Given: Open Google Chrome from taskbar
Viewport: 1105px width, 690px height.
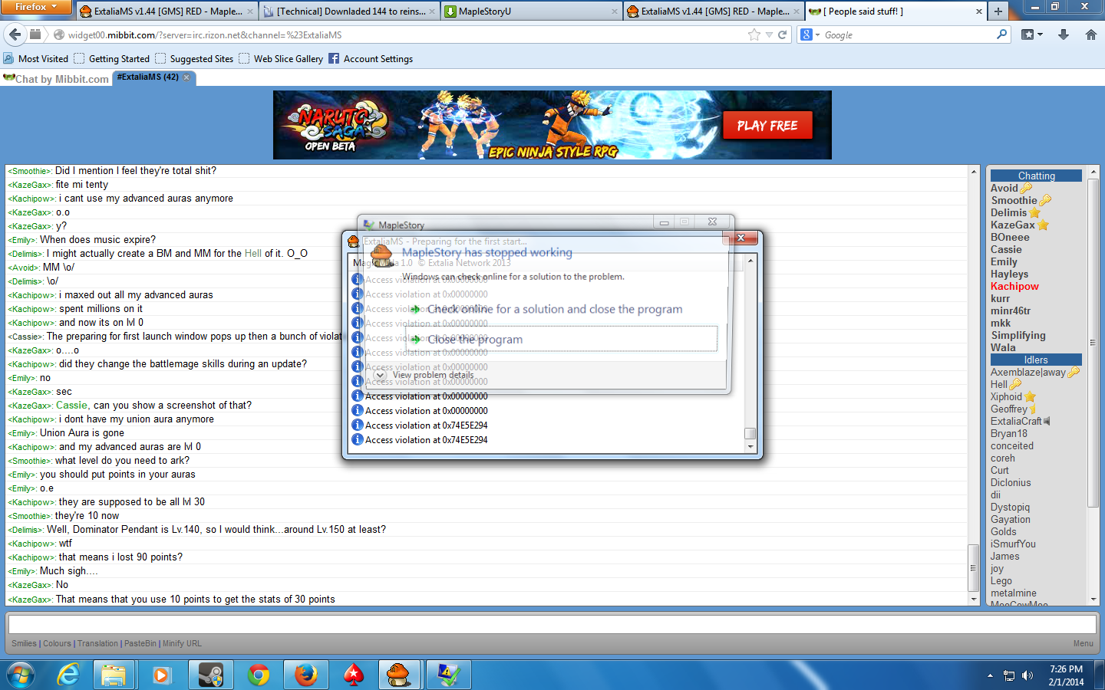Looking at the screenshot, I should (259, 675).
